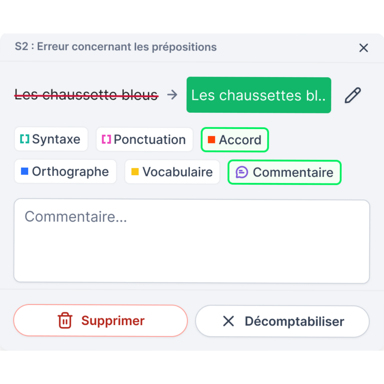The image size is (384, 384).
Task: Click the Décomptabiliser button
Action: pos(282,321)
